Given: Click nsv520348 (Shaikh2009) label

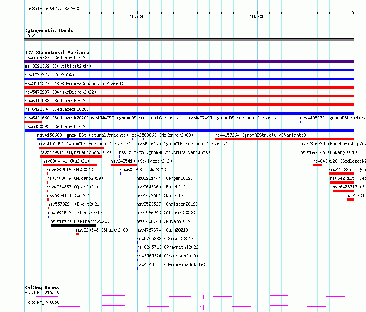Looking at the screenshot, I should click(x=103, y=230).
